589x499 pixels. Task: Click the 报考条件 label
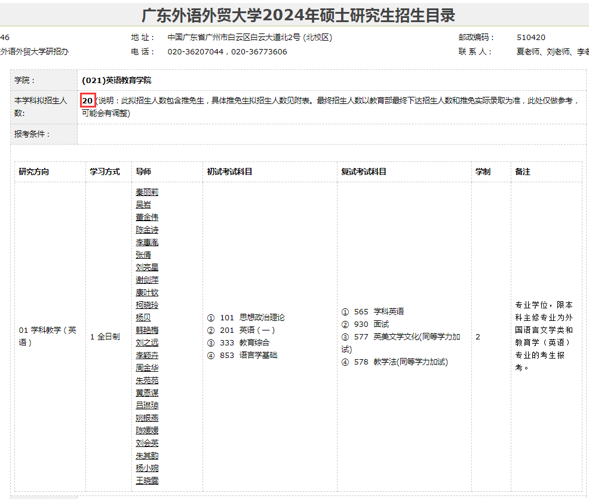(32, 134)
